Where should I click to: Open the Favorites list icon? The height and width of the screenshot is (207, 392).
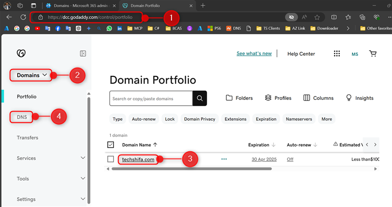click(x=348, y=17)
